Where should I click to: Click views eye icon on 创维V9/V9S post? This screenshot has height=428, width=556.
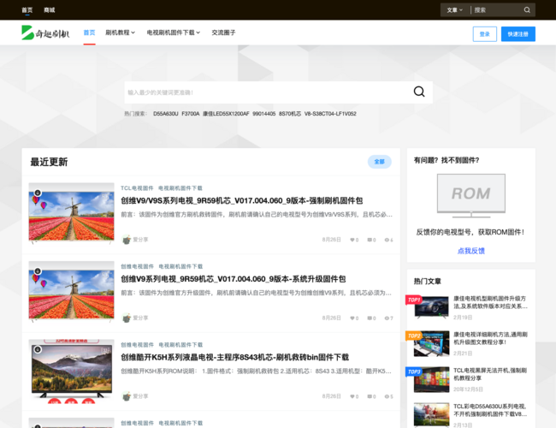(387, 240)
